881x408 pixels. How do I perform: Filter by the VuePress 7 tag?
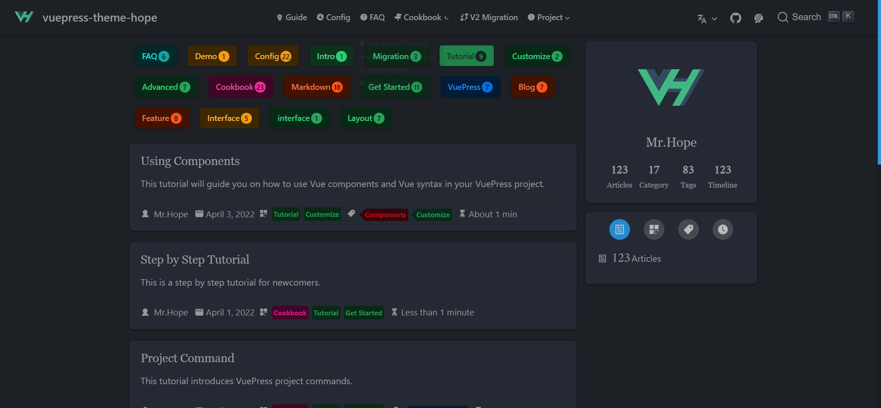coord(470,87)
